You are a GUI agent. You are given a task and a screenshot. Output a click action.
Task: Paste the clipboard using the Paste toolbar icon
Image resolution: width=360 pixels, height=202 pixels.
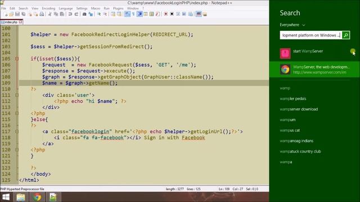[x=62, y=14]
